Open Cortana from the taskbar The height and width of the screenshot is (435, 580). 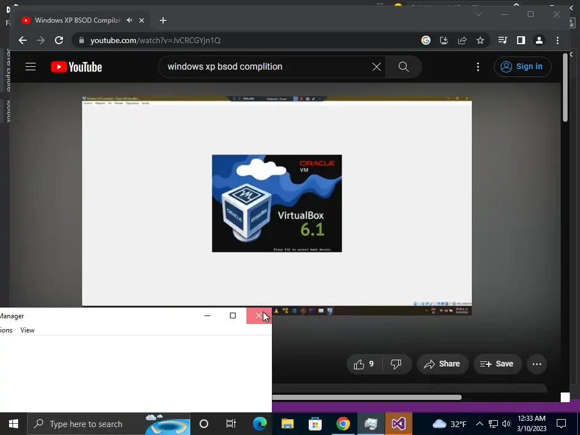pyautogui.click(x=204, y=424)
